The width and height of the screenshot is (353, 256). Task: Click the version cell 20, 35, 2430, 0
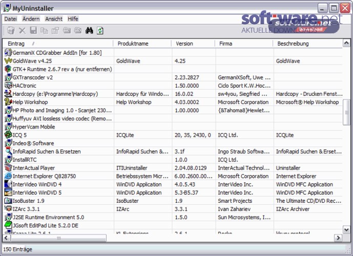tap(193, 135)
